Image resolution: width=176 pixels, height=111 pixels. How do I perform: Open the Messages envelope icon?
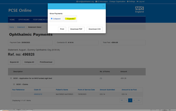(96, 1)
